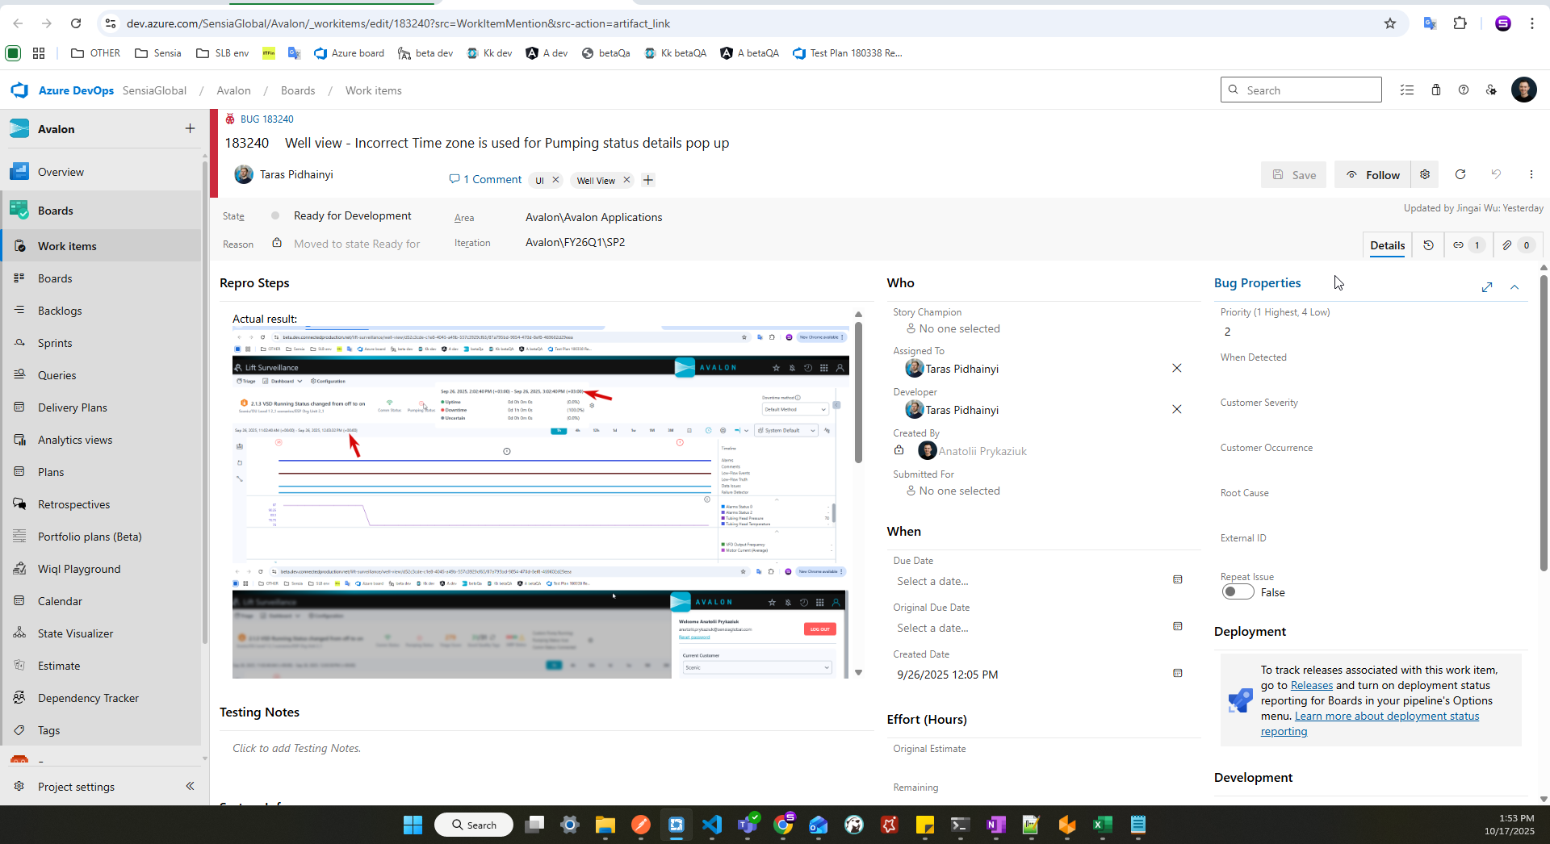
Task: Open the Due Date calendar picker icon
Action: (1178, 580)
